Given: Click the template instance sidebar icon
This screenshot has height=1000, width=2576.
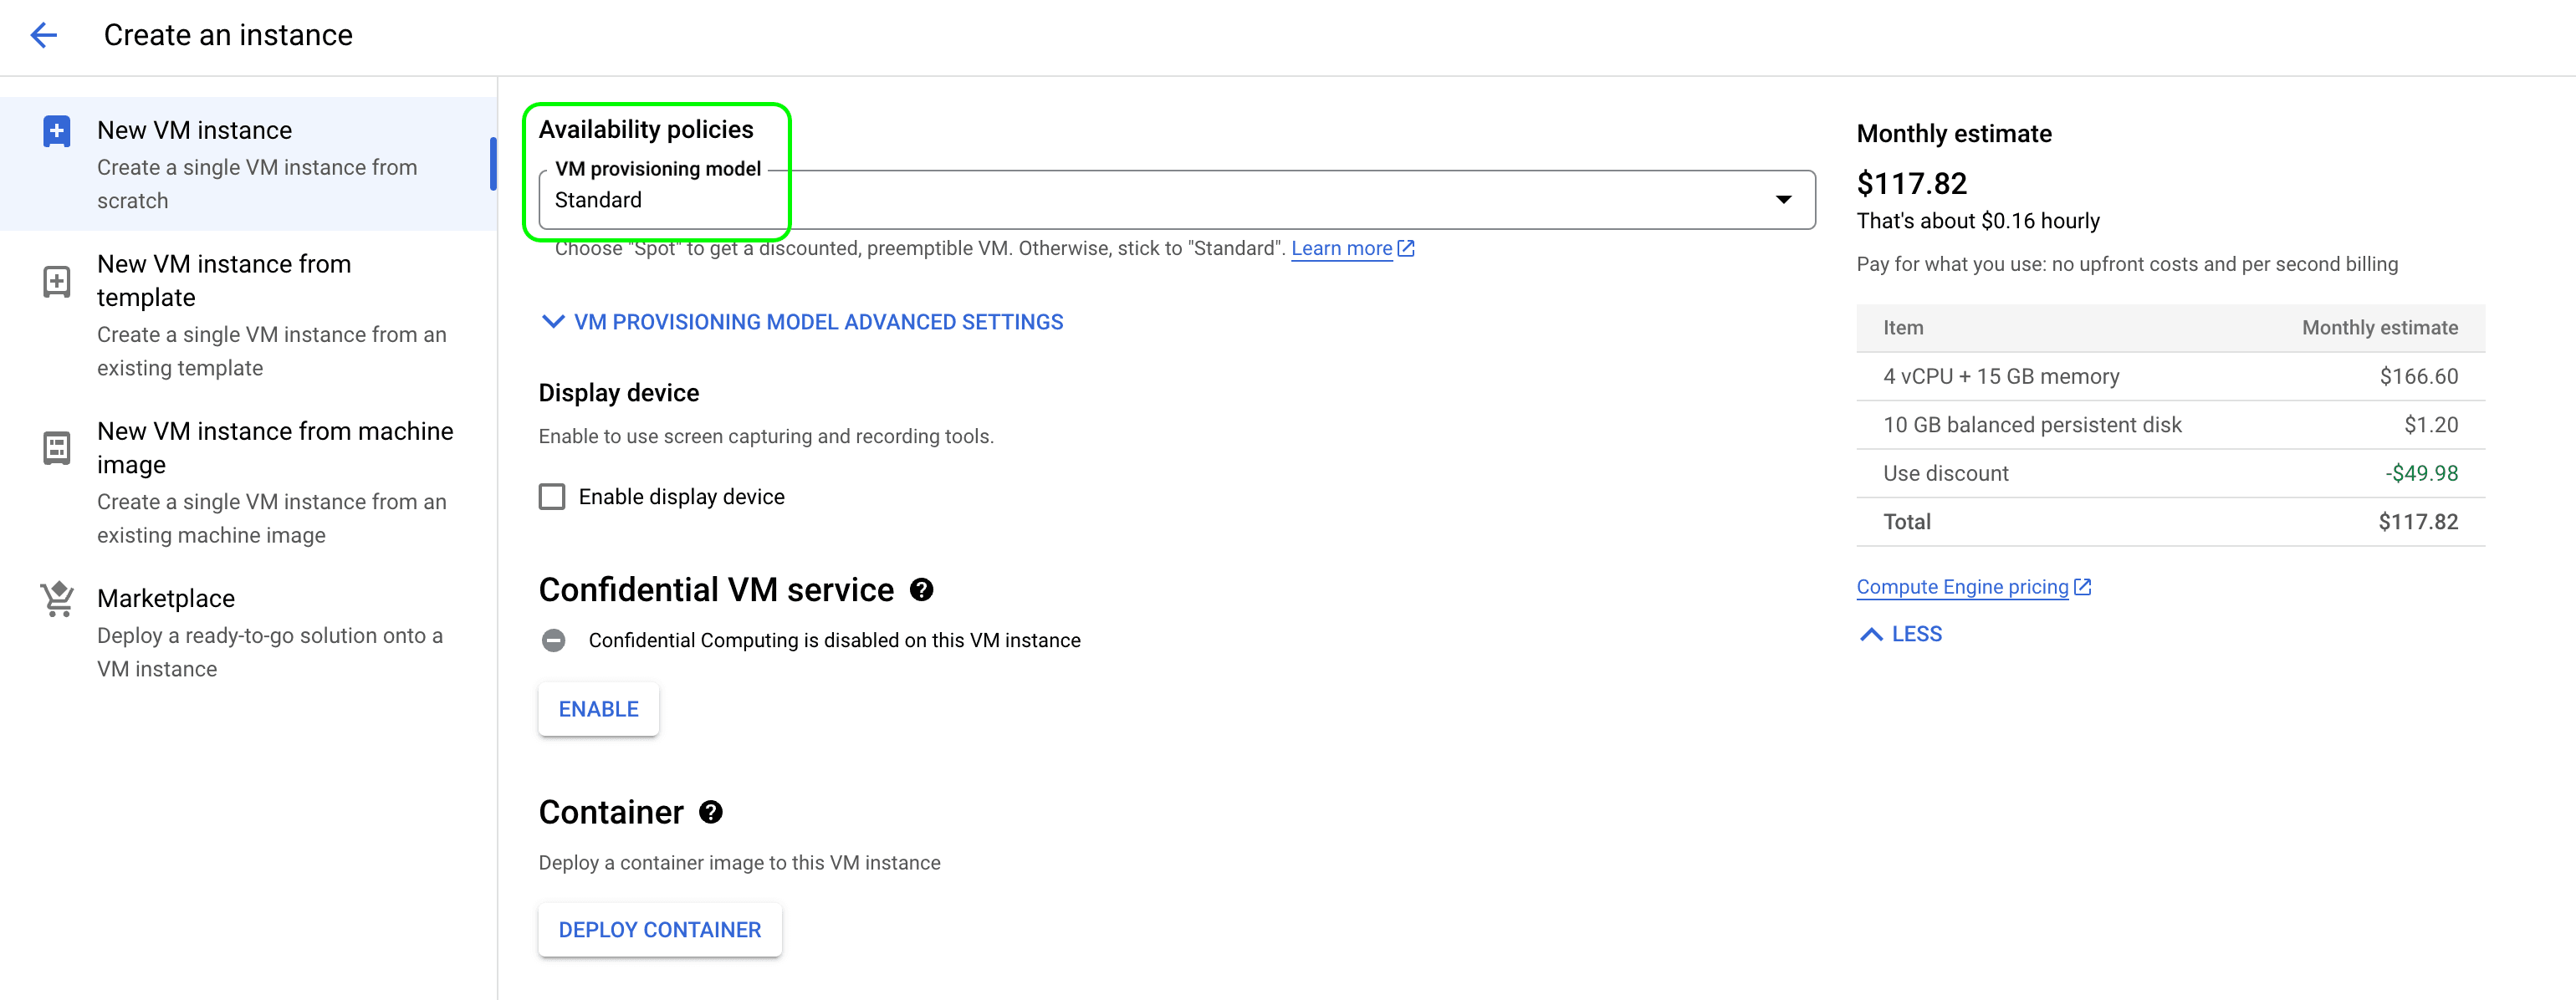Looking at the screenshot, I should [57, 282].
